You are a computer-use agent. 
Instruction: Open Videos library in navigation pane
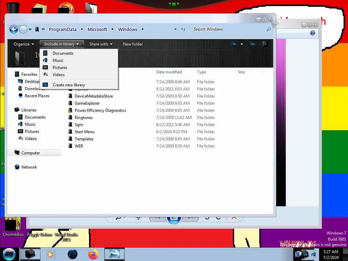click(27, 138)
